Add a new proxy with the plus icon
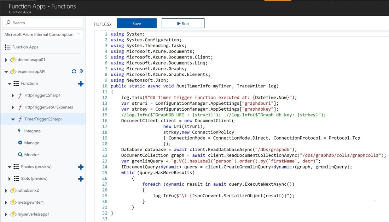This screenshot has width=389, height=222. click(x=81, y=167)
